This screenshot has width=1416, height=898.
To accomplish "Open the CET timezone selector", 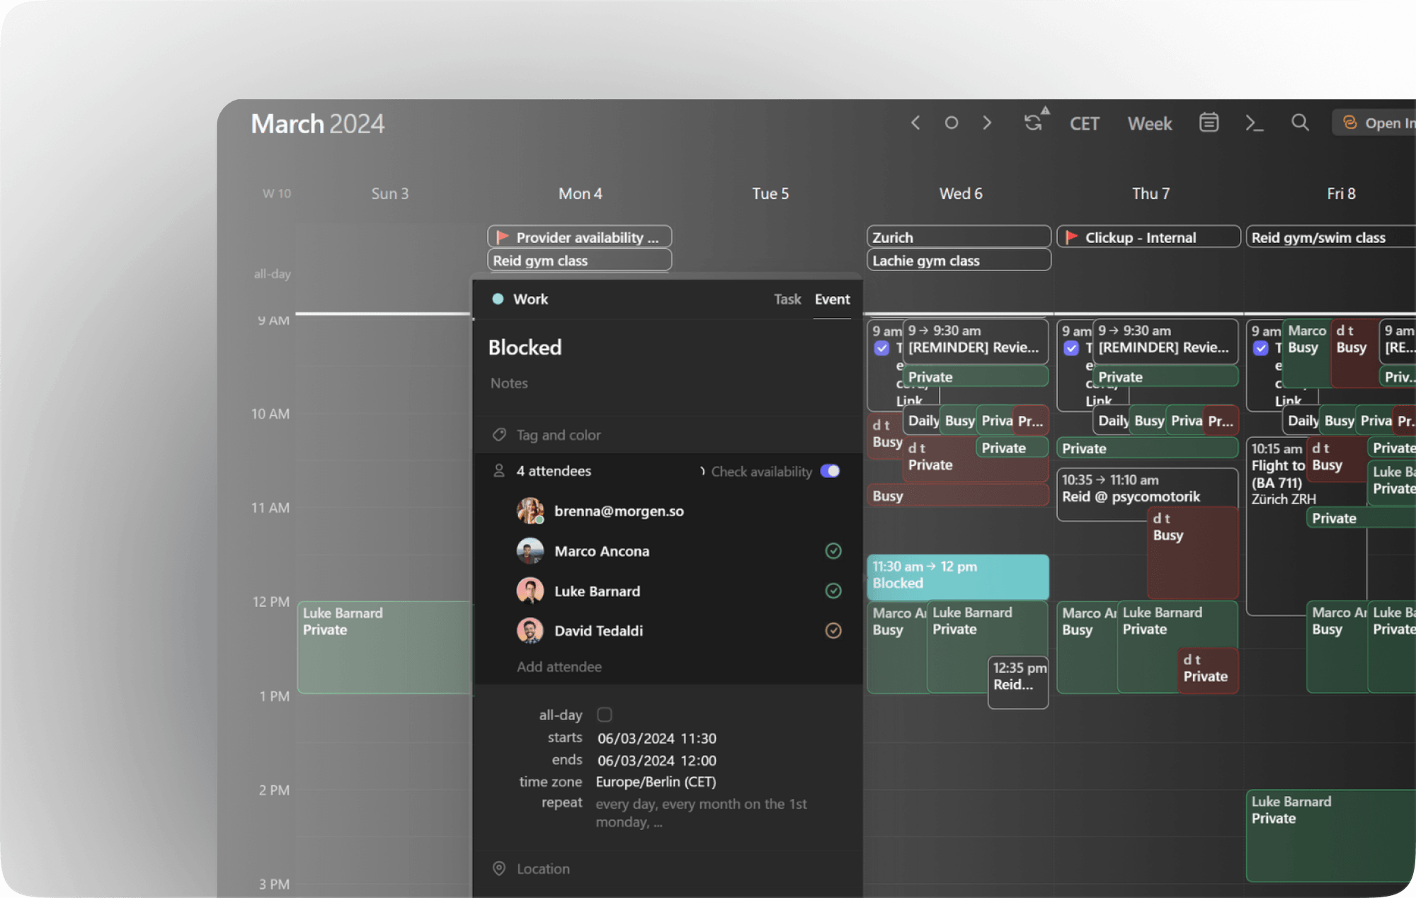I will (1084, 124).
